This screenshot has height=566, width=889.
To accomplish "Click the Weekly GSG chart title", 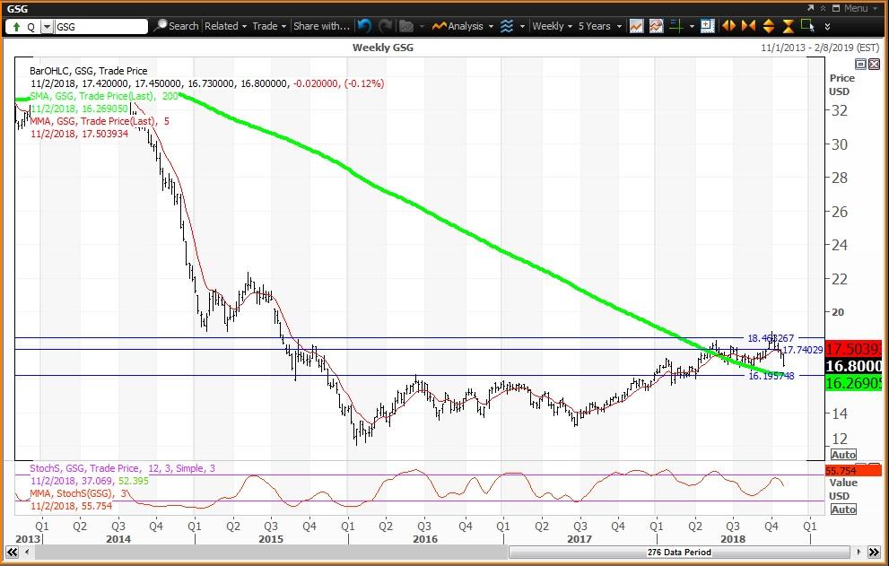I will [x=383, y=48].
